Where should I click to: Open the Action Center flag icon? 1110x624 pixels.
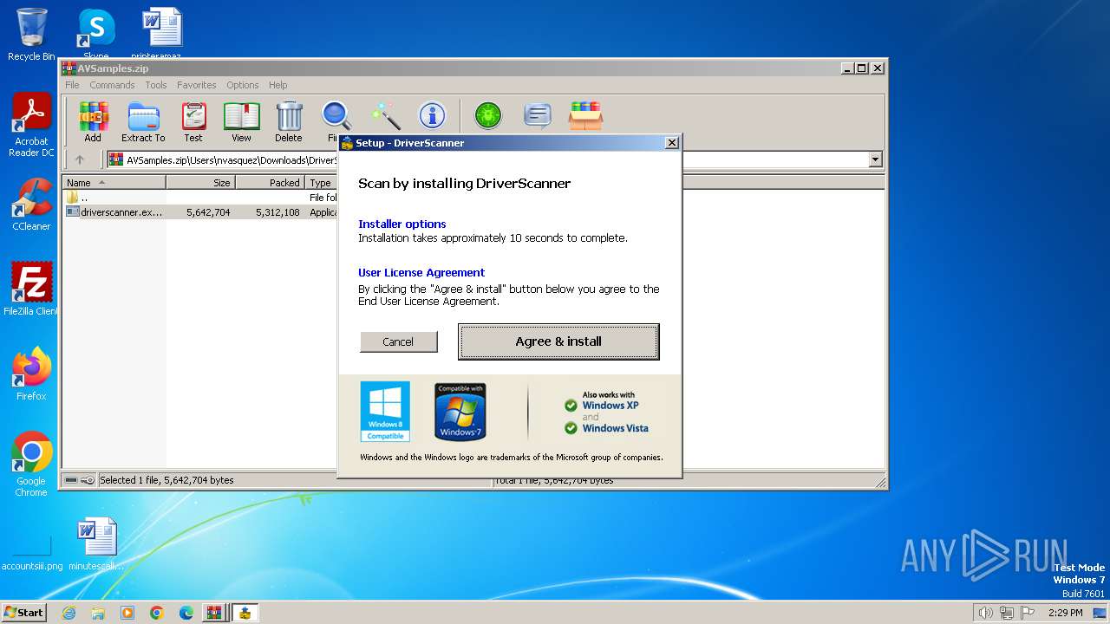(x=1028, y=613)
